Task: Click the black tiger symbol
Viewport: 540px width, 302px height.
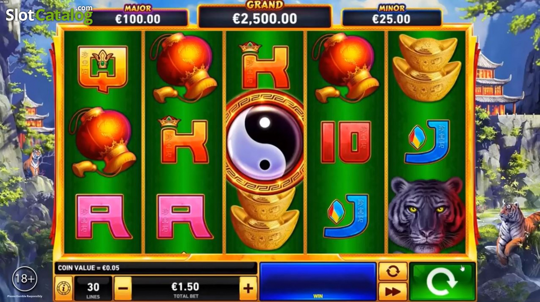Action: [426, 215]
